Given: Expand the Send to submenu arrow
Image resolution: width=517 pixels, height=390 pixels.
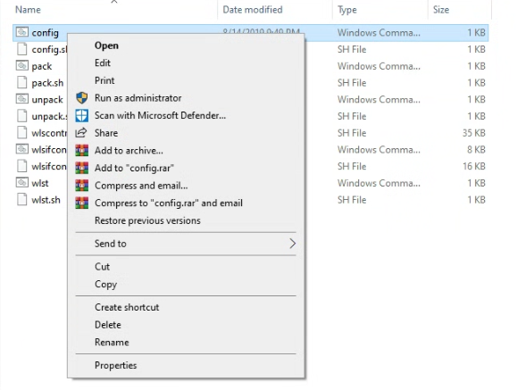Looking at the screenshot, I should [292, 244].
